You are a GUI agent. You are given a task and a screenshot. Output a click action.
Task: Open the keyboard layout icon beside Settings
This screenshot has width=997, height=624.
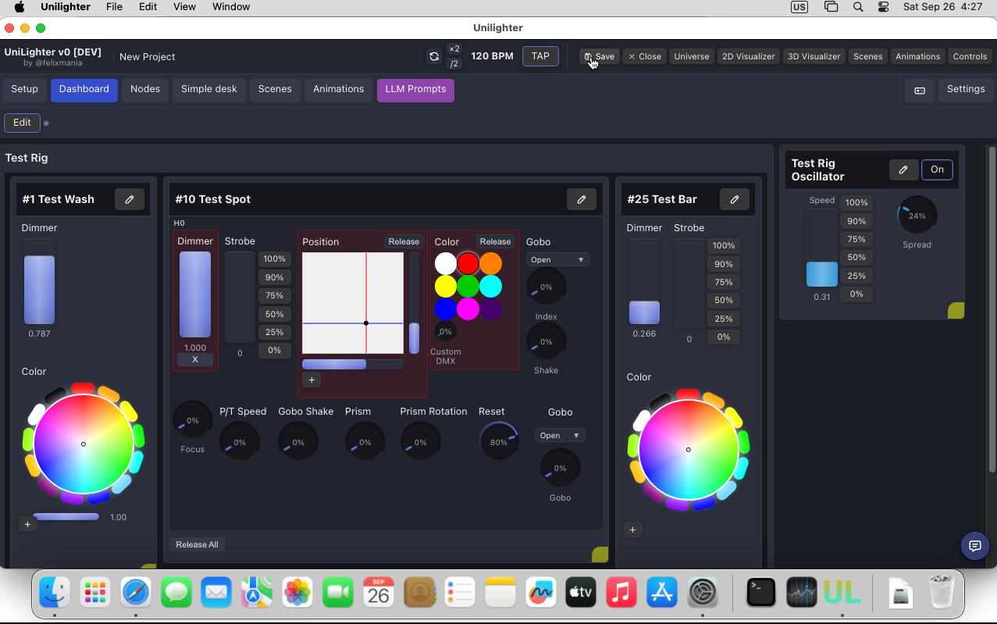[x=920, y=90]
